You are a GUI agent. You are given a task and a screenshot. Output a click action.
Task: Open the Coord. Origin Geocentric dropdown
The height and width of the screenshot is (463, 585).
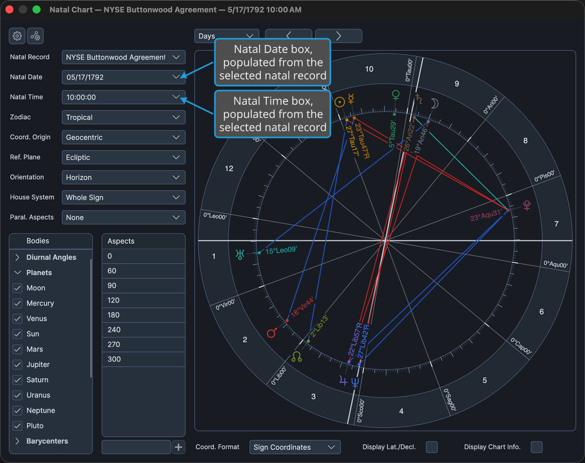[124, 137]
